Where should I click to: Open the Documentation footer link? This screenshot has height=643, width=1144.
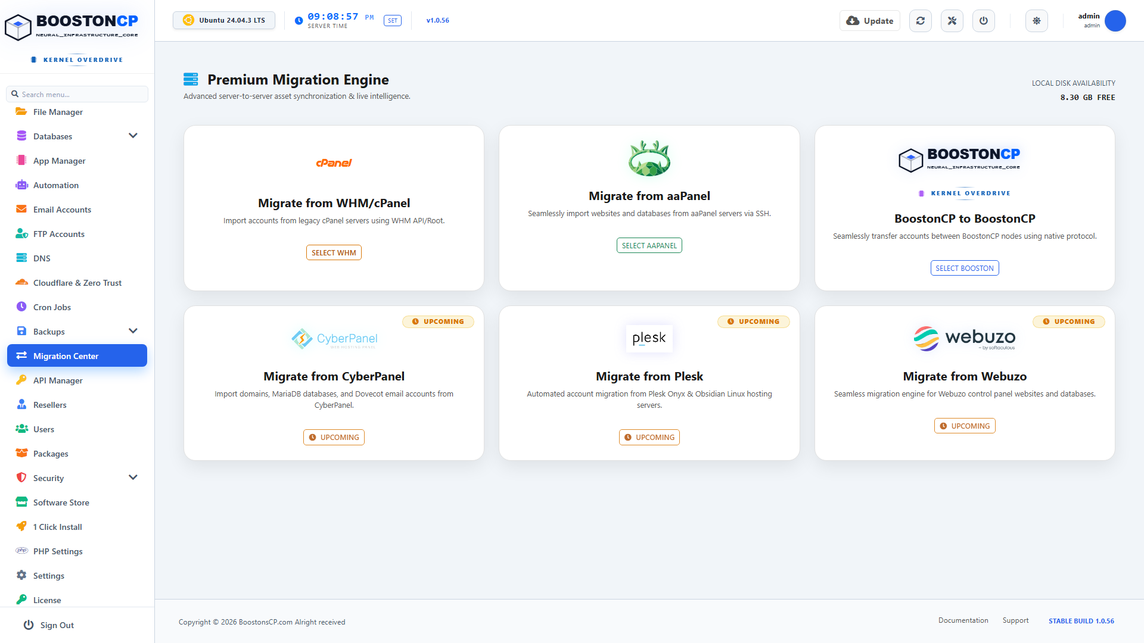[x=963, y=620]
